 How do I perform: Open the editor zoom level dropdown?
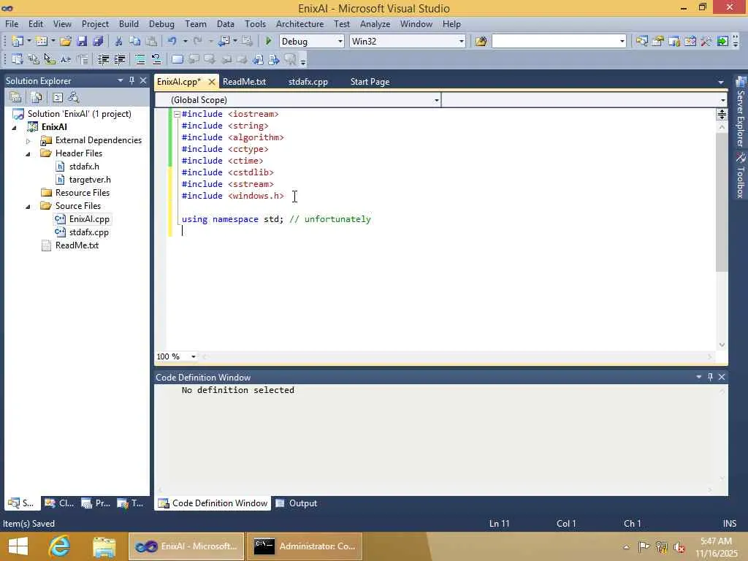pos(194,357)
